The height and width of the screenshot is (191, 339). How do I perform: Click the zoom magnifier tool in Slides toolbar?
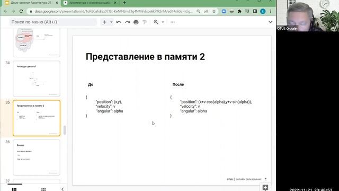tap(156, 22)
